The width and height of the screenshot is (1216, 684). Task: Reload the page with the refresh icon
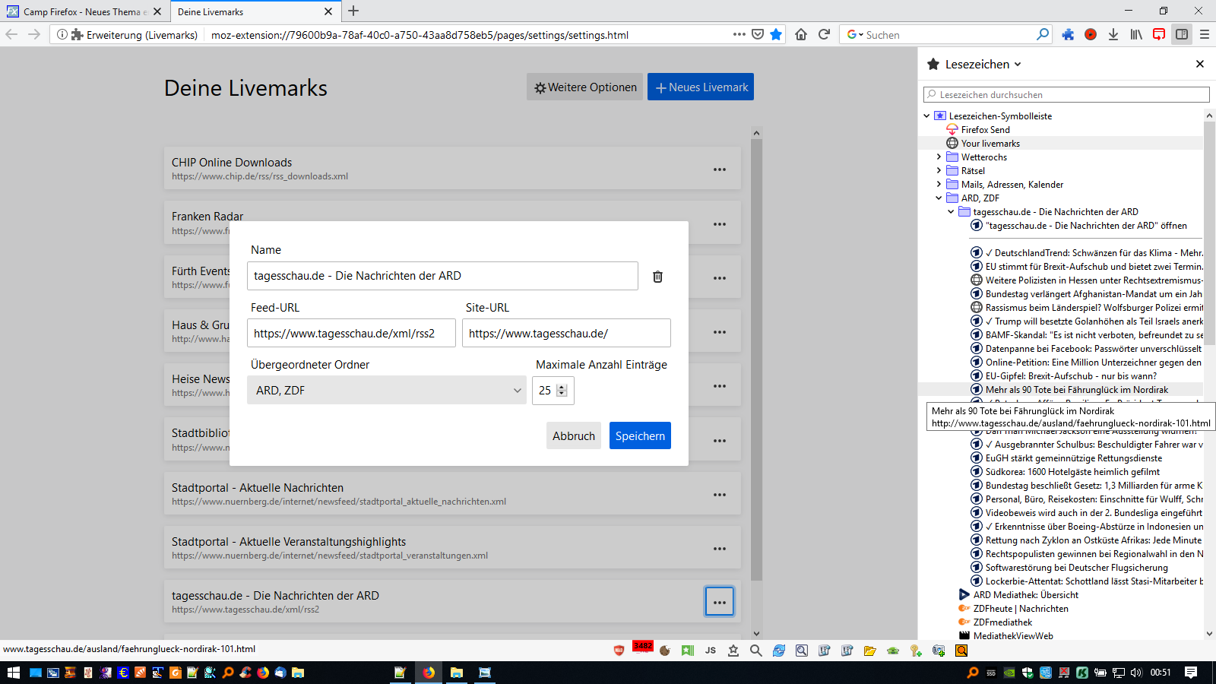coord(824,34)
